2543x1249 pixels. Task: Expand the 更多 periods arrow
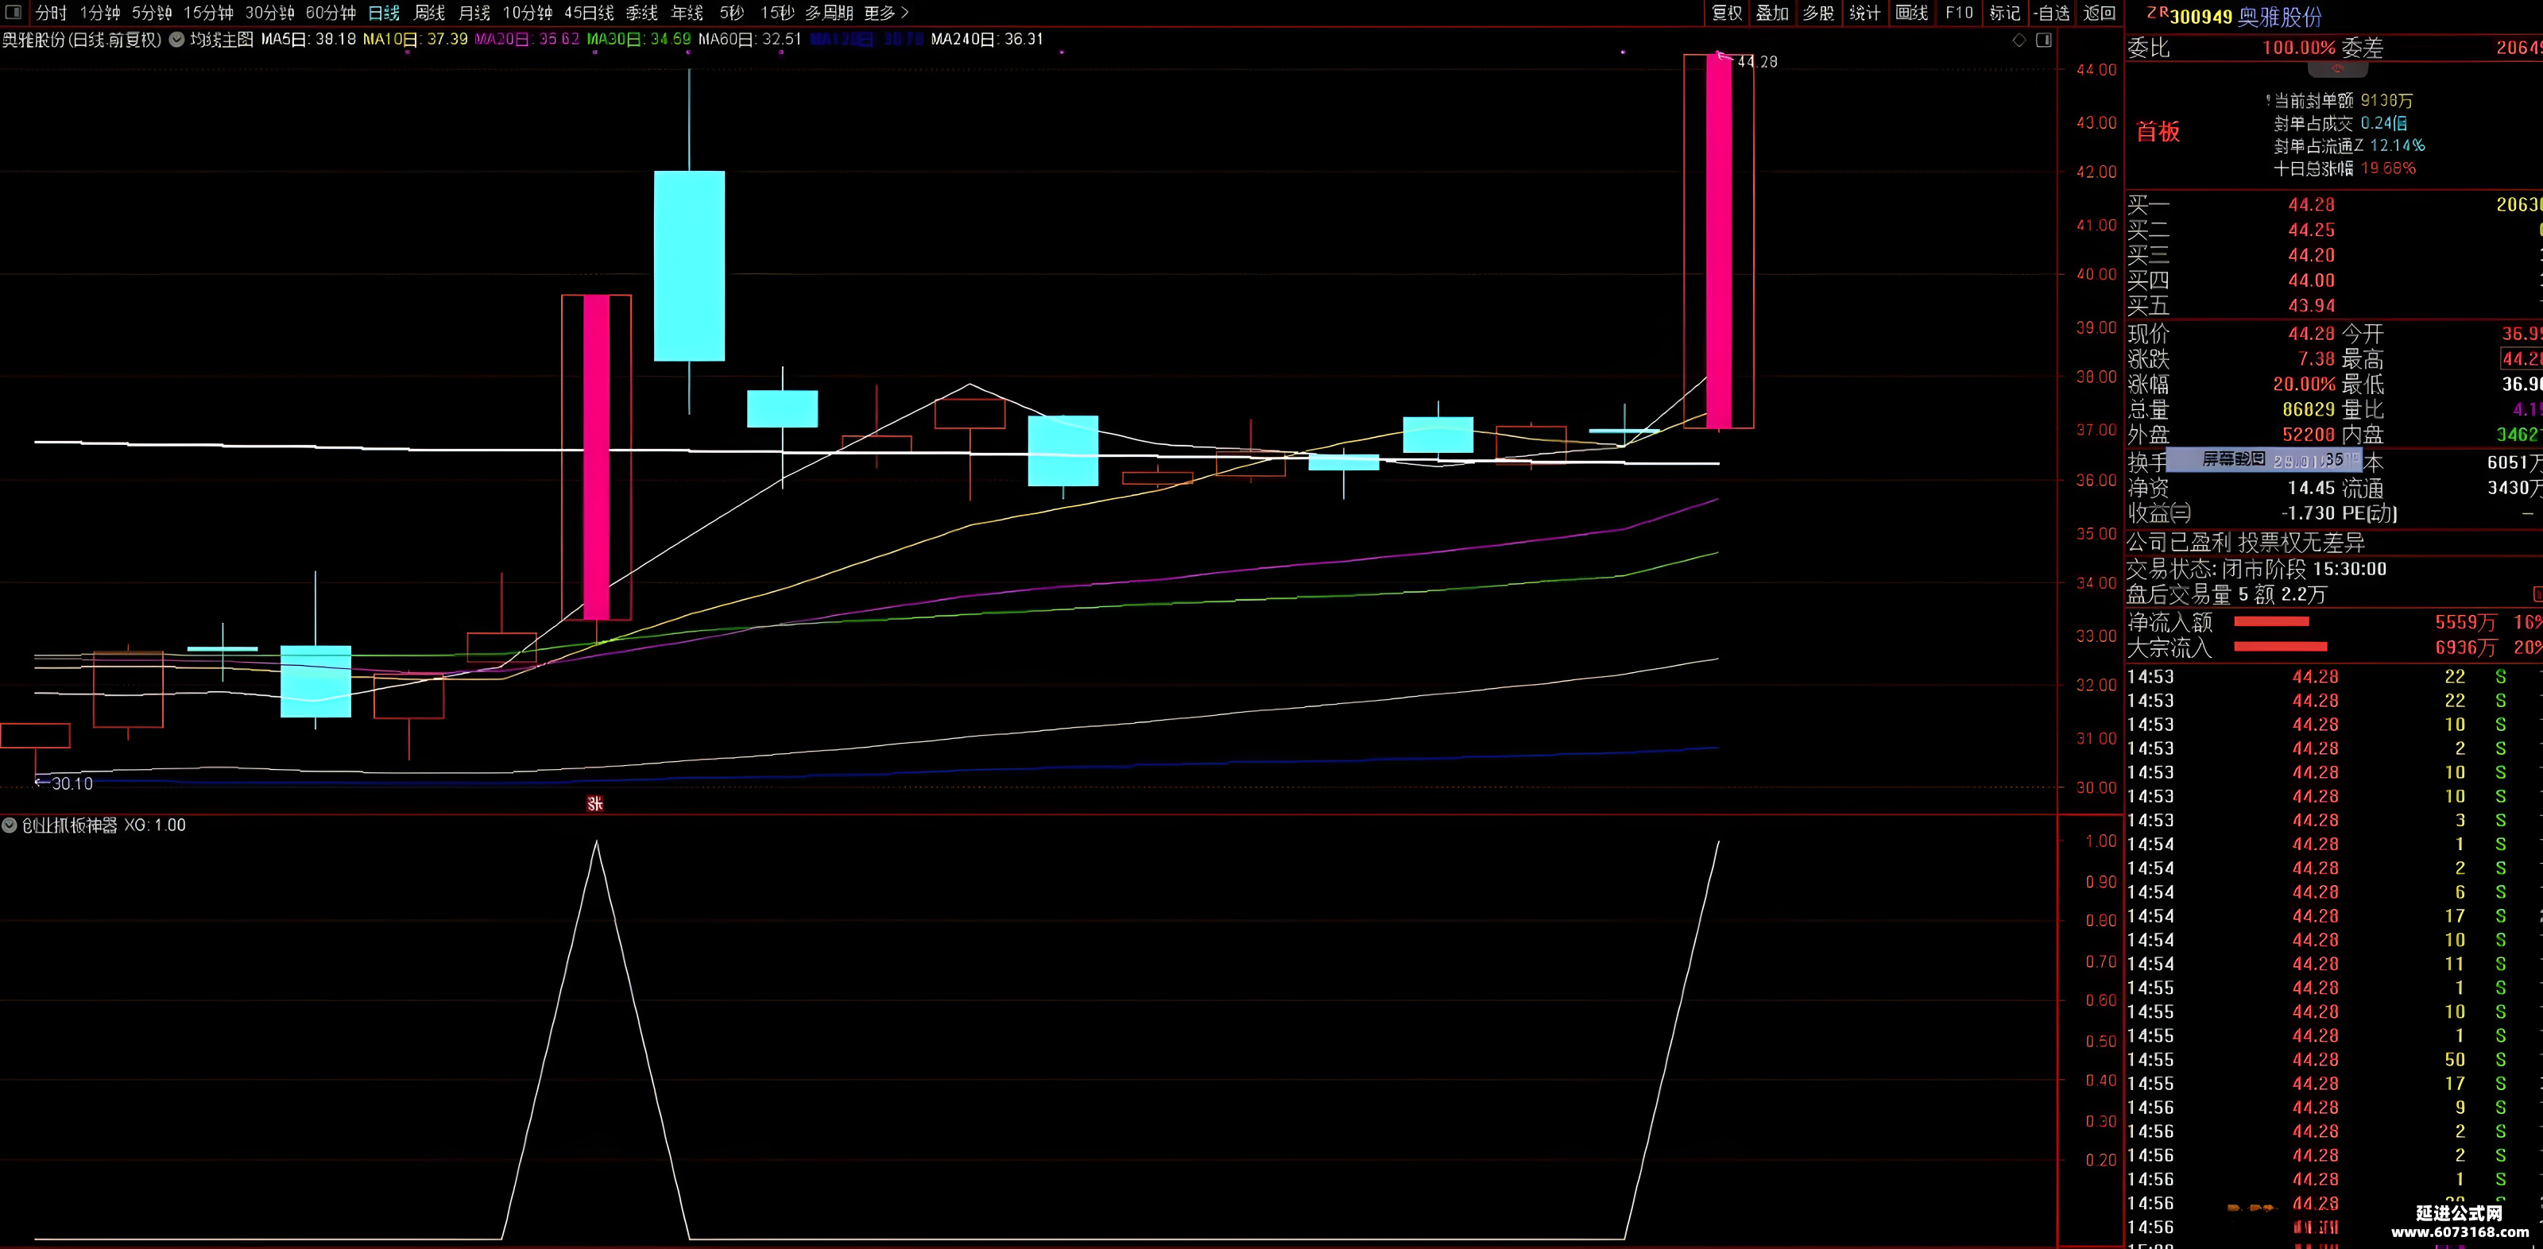(x=905, y=13)
